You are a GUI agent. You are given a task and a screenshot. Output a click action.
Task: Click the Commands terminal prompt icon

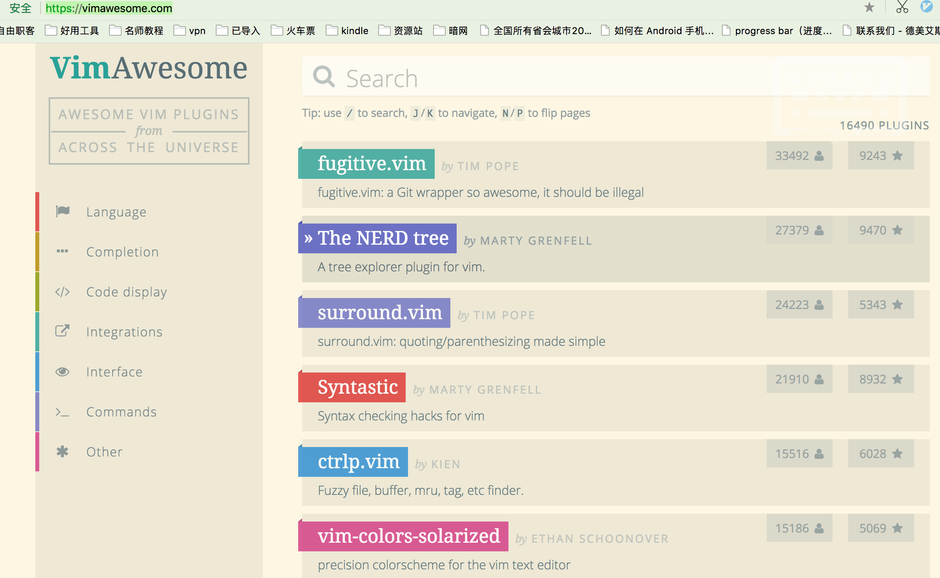coord(62,412)
